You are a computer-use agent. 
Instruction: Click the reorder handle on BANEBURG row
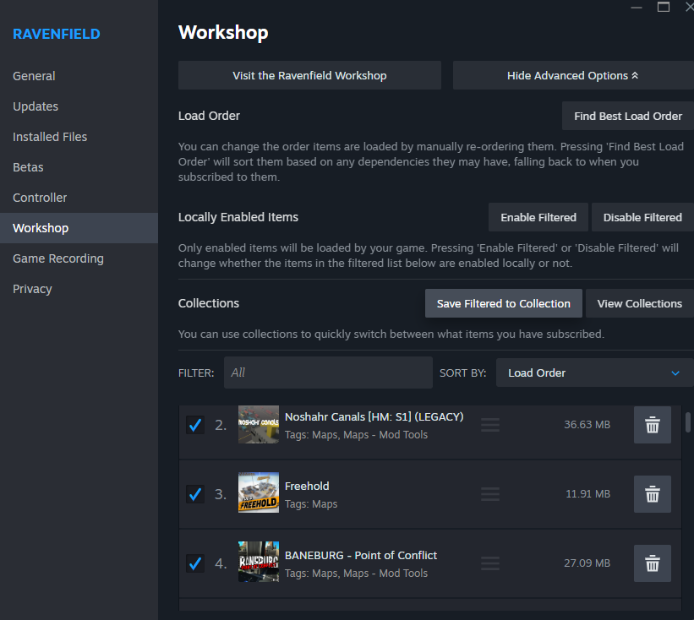tap(490, 563)
